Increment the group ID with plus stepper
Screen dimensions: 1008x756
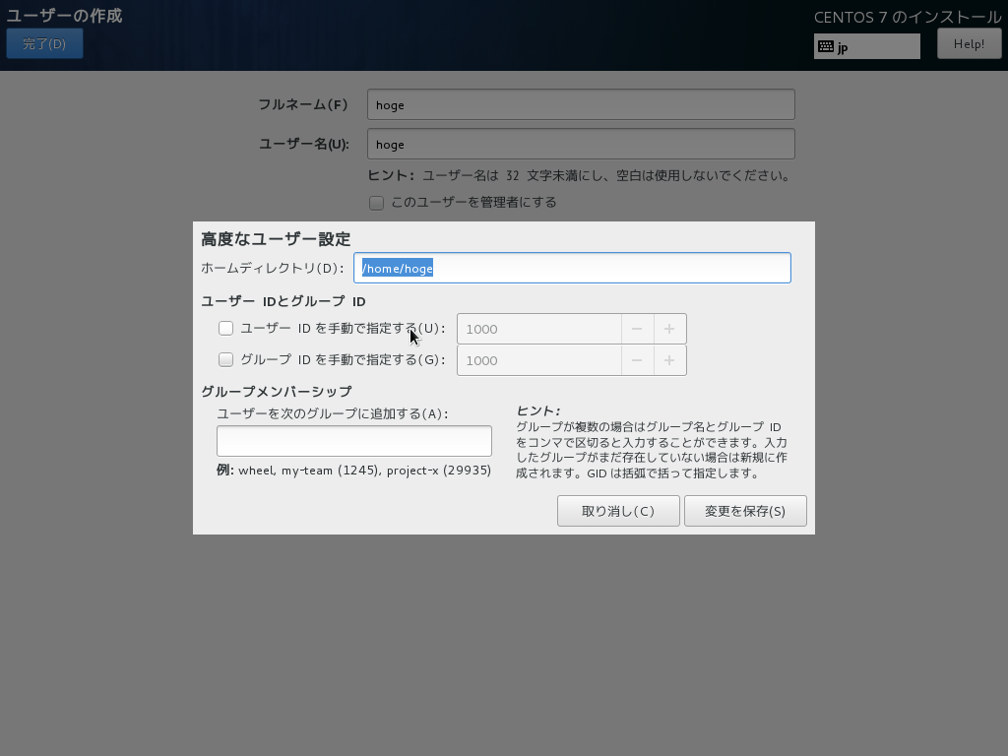point(670,359)
